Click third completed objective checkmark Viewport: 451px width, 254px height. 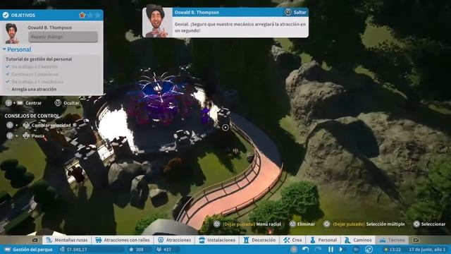[8, 82]
